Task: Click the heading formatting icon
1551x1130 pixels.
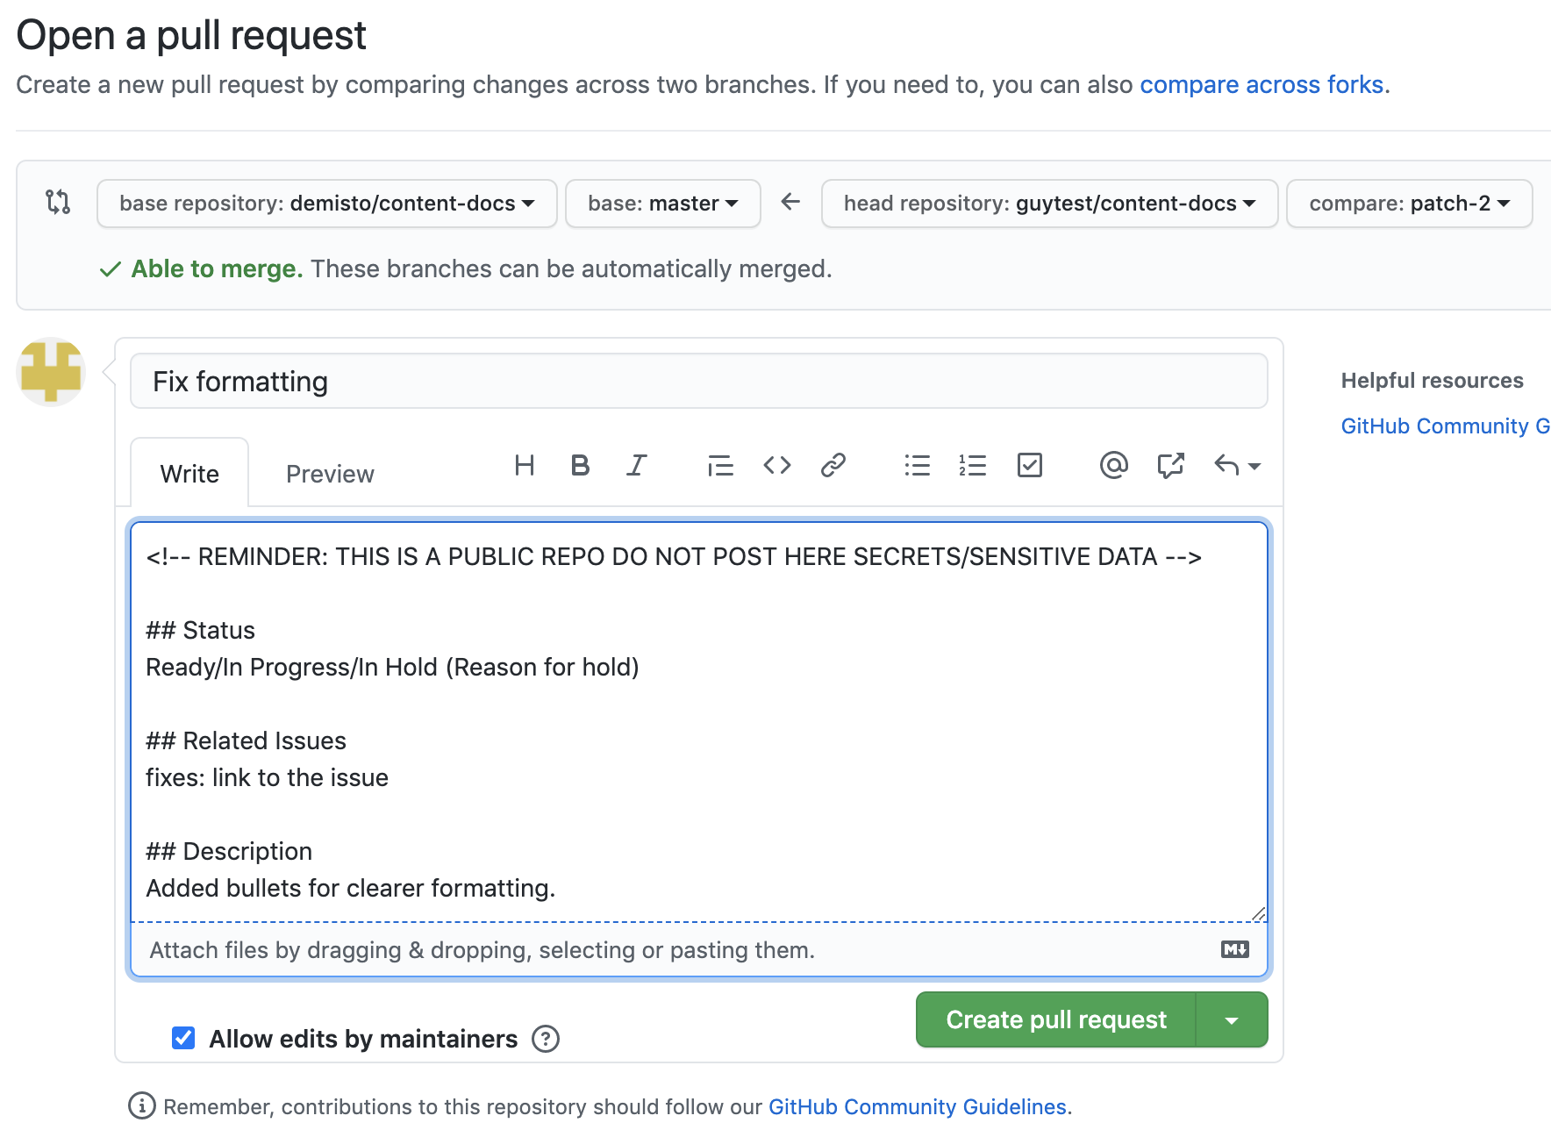Action: click(525, 465)
